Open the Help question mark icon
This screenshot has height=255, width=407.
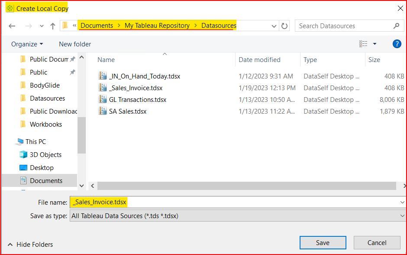397,44
